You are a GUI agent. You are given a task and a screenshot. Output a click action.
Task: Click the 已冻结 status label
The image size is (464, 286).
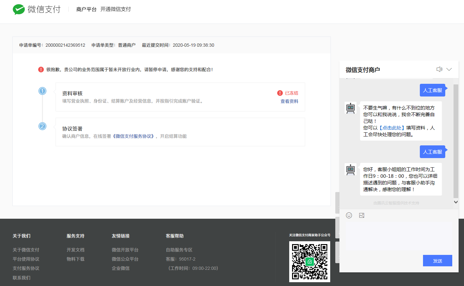tap(292, 93)
